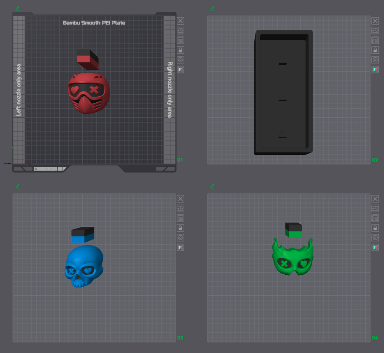Click the Right nozzle only area label
This screenshot has height=353, width=384.
(x=170, y=90)
